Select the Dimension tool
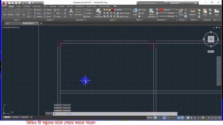The height and width of the screenshot is (125, 223). click(x=78, y=12)
